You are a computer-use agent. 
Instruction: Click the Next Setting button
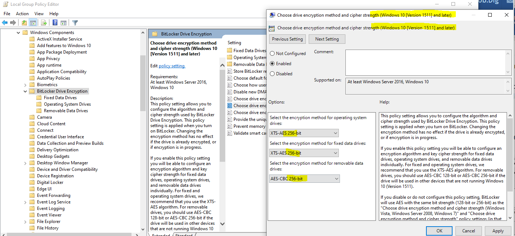coord(327,39)
